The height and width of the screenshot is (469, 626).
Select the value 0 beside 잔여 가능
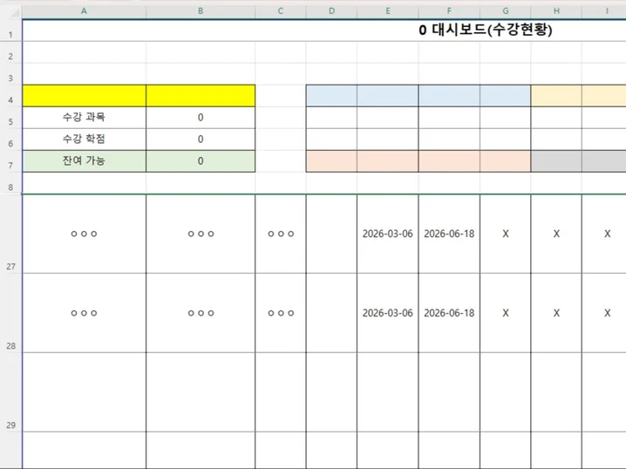click(201, 161)
